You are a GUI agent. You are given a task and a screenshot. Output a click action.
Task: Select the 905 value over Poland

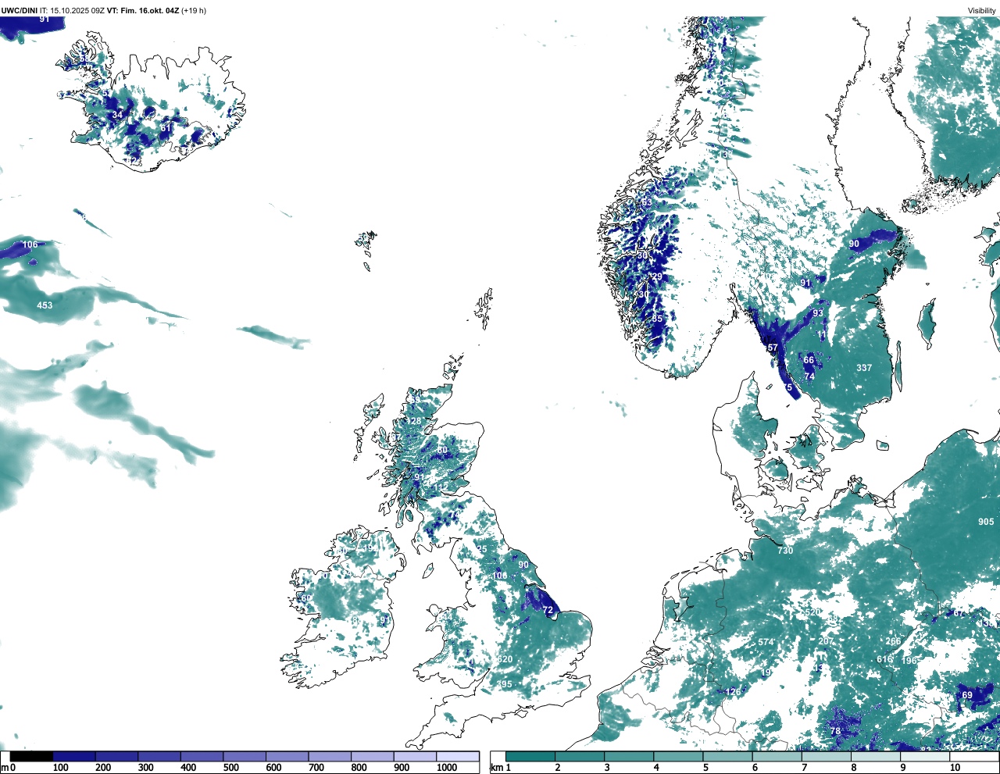pos(986,522)
